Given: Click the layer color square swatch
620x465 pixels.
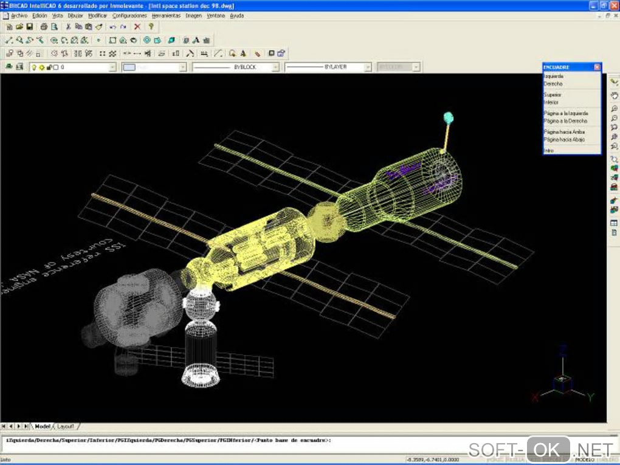Looking at the screenshot, I should pos(56,67).
